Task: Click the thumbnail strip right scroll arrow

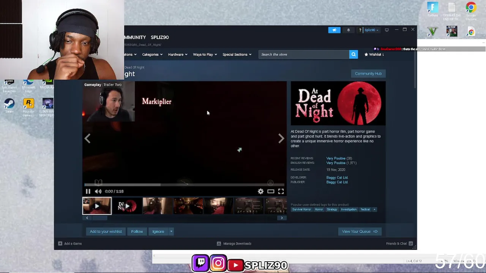Action: point(282,218)
